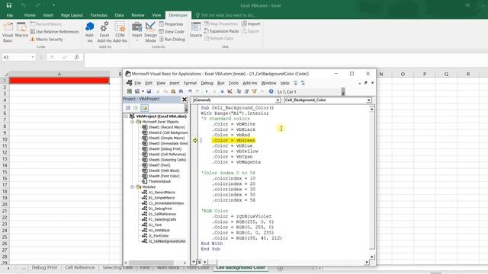Select Sheet7 (Font) in project tree
The width and height of the screenshot is (488, 274).
(156, 165)
